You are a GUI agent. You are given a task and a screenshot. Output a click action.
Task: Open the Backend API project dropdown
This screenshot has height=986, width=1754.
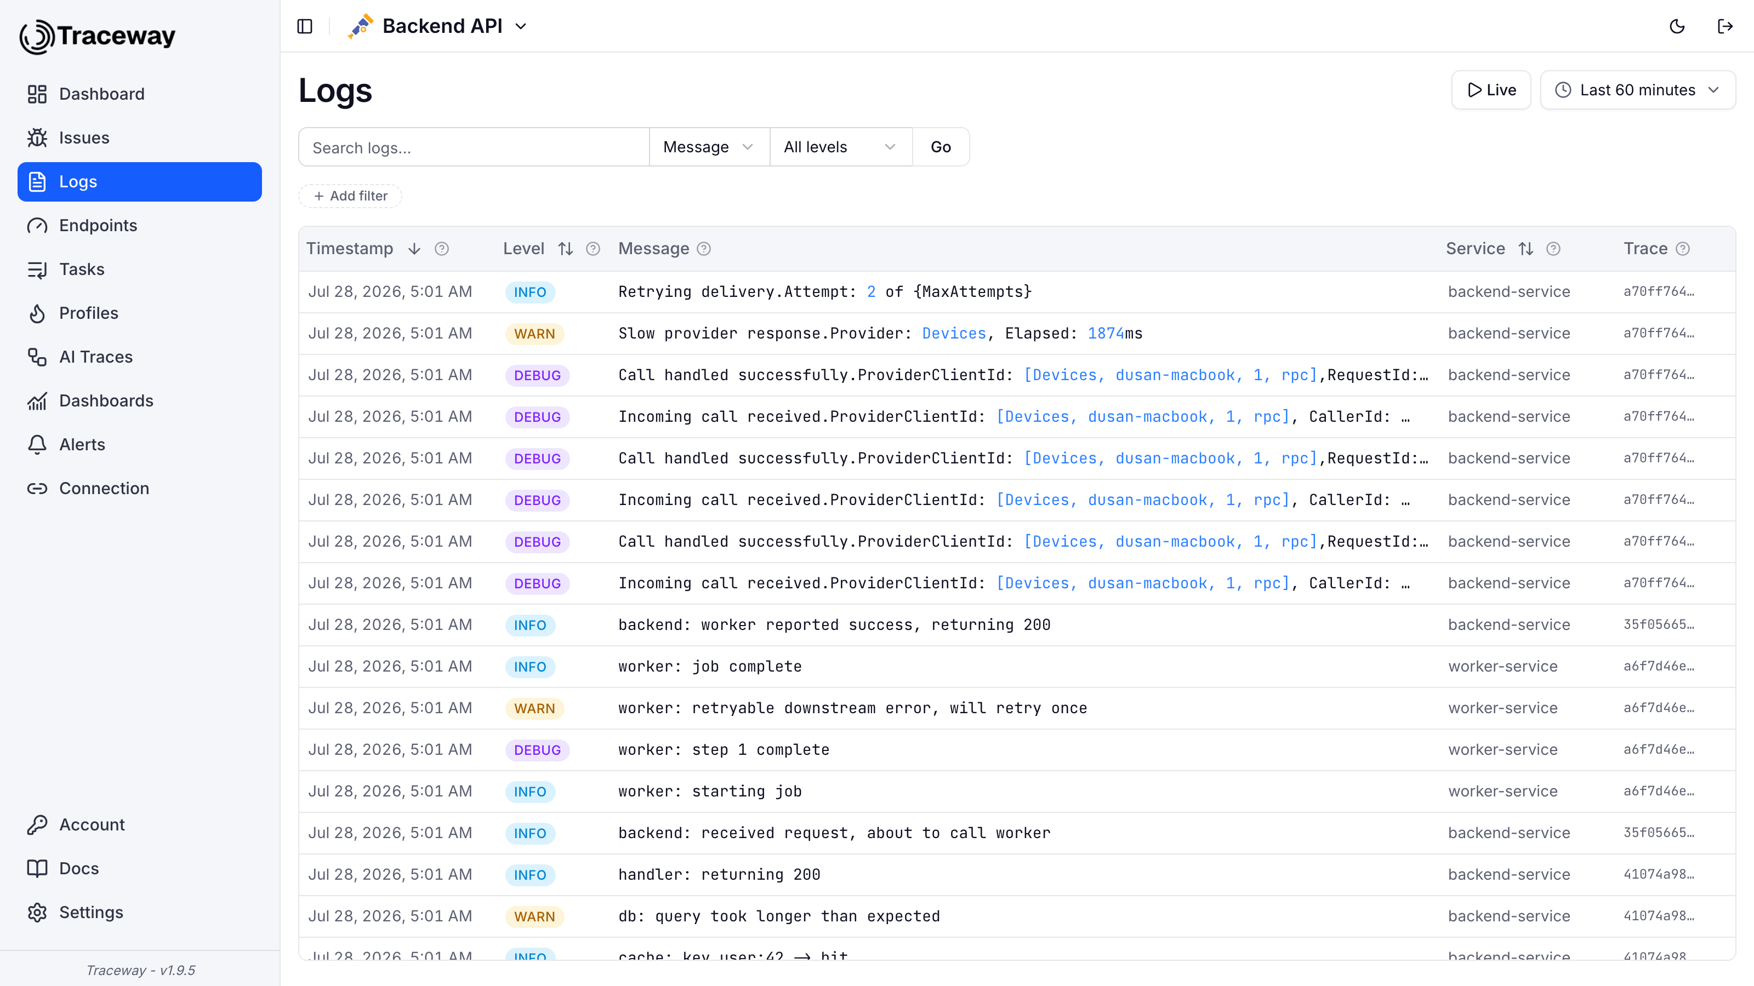point(438,26)
